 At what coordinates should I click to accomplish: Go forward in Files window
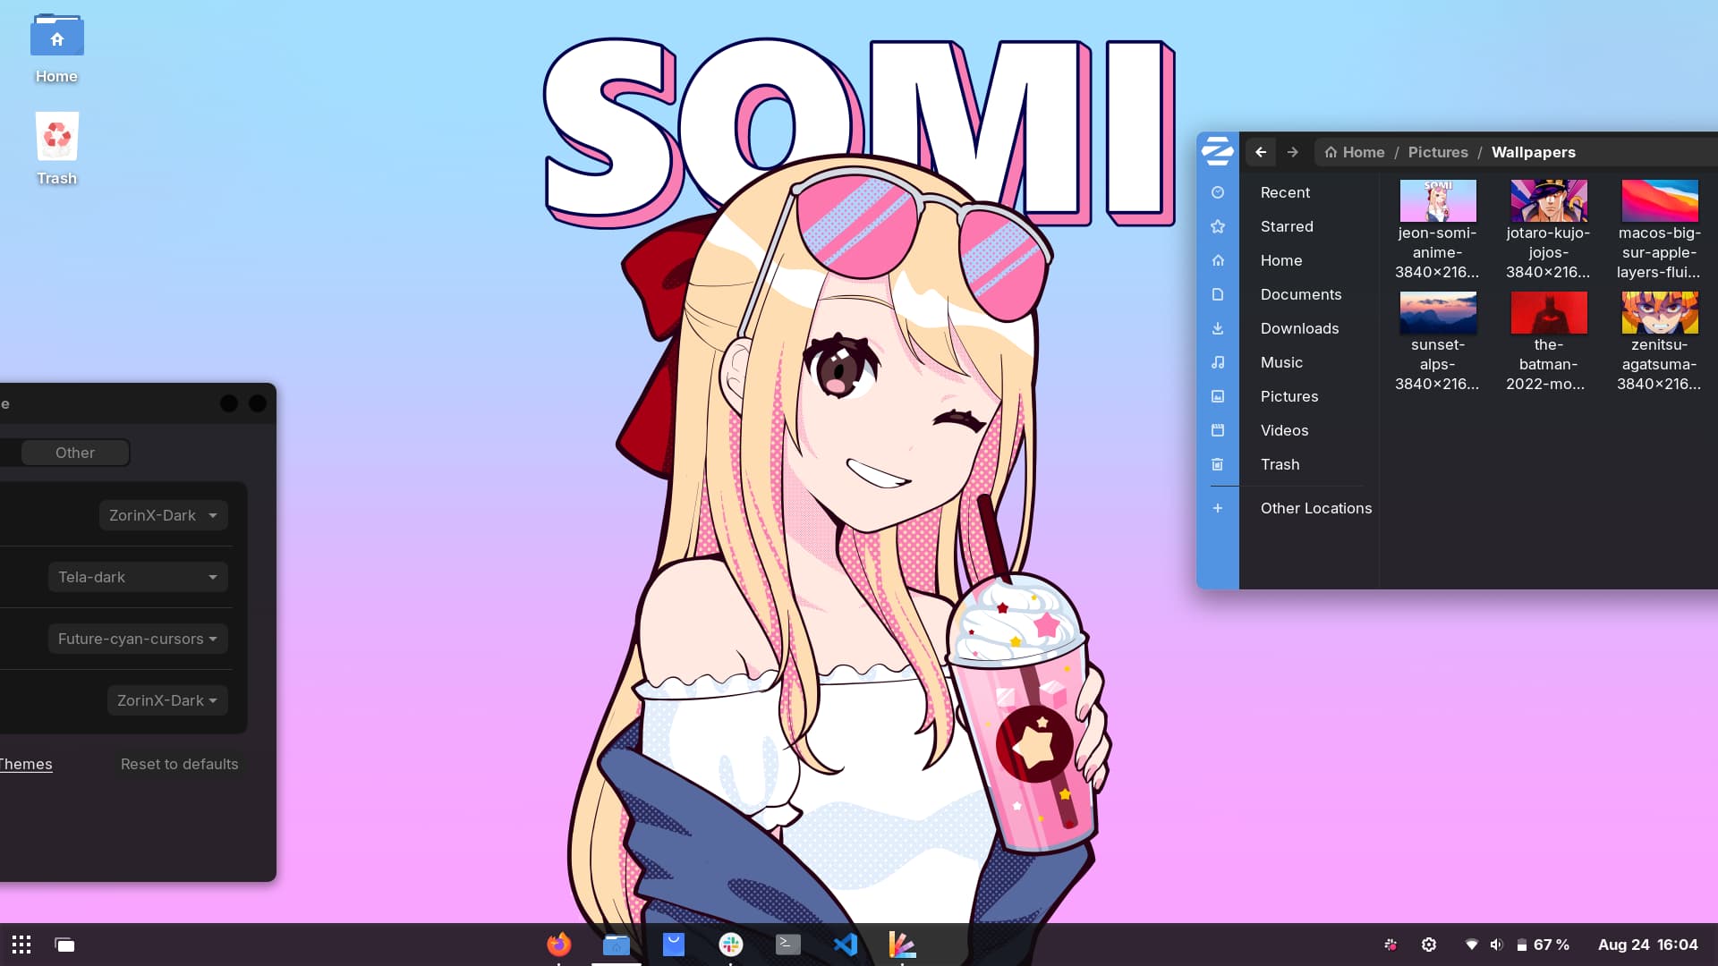coord(1292,152)
